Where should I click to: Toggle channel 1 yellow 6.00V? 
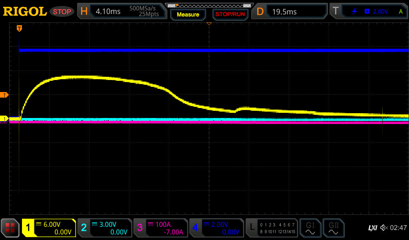pyautogui.click(x=49, y=228)
